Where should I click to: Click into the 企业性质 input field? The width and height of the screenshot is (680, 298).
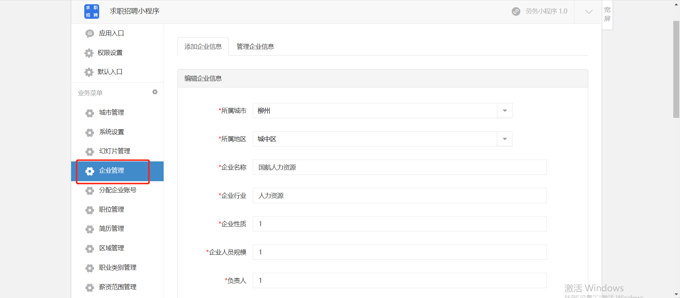[x=399, y=224]
